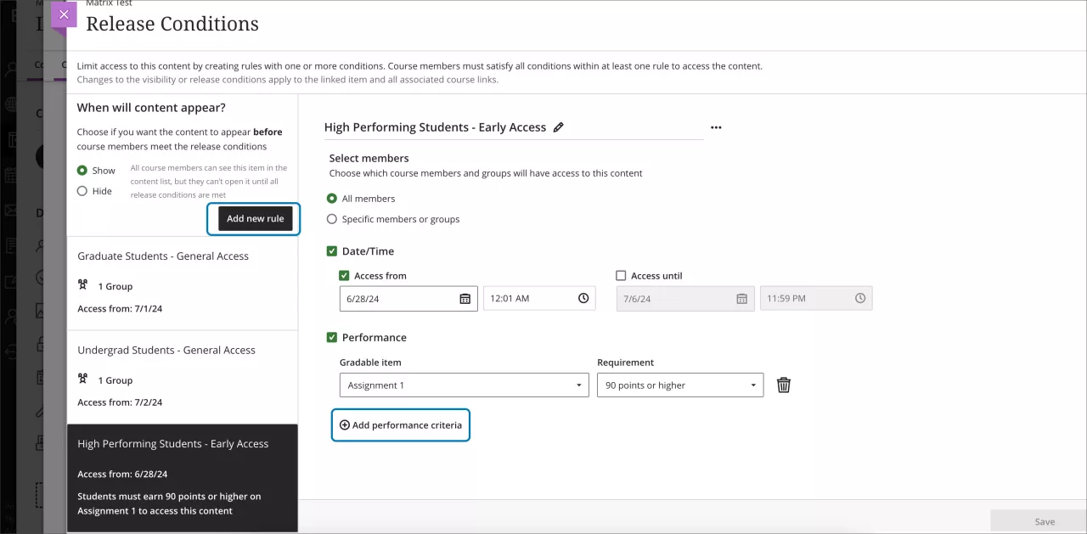Click the calendar icon in the Access until field
The height and width of the screenshot is (534, 1087).
pyautogui.click(x=741, y=298)
